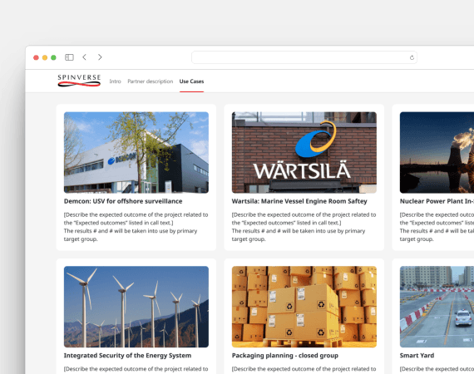474x374 pixels.
Task: Open the "Smart Yard" card title
Action: coord(417,356)
